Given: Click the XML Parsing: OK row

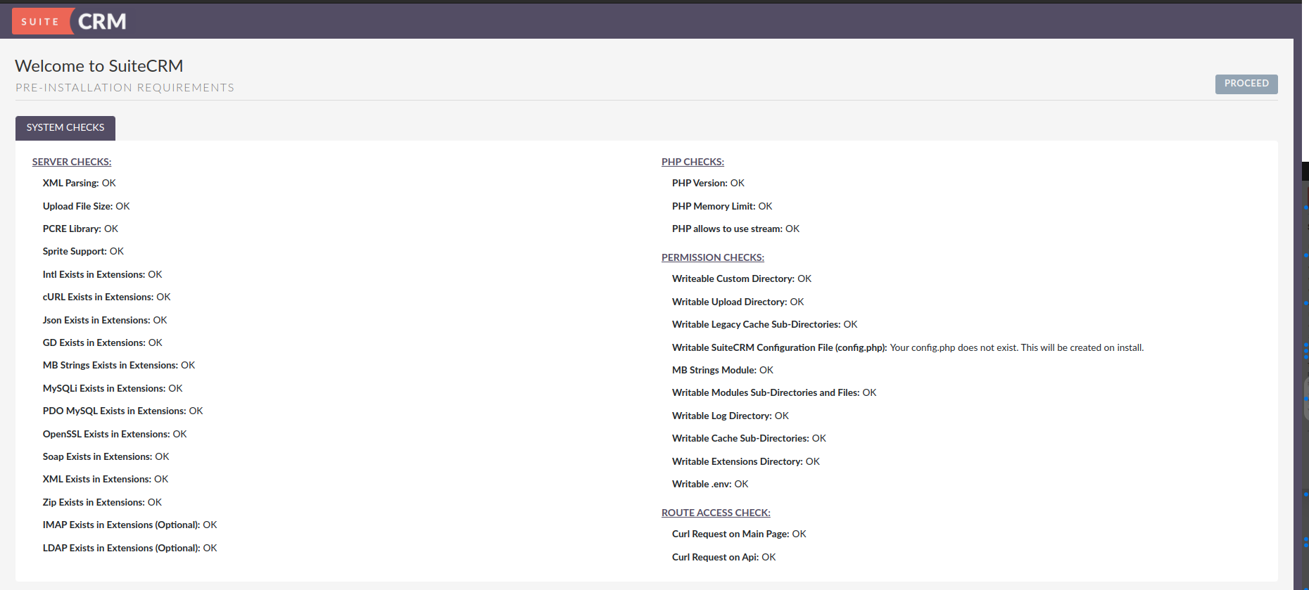Looking at the screenshot, I should click(79, 183).
